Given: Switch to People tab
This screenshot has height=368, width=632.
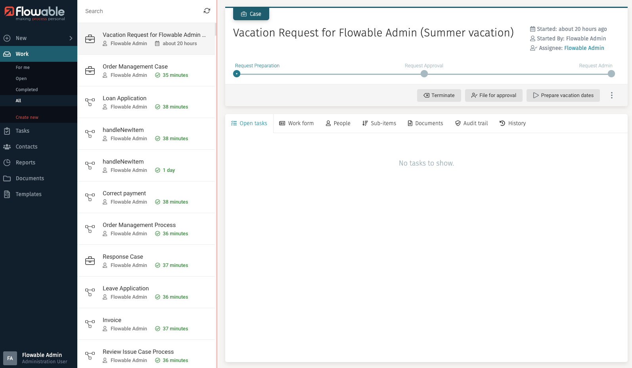Looking at the screenshot, I should click(x=338, y=123).
